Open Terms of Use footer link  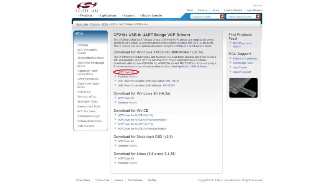tap(102, 180)
